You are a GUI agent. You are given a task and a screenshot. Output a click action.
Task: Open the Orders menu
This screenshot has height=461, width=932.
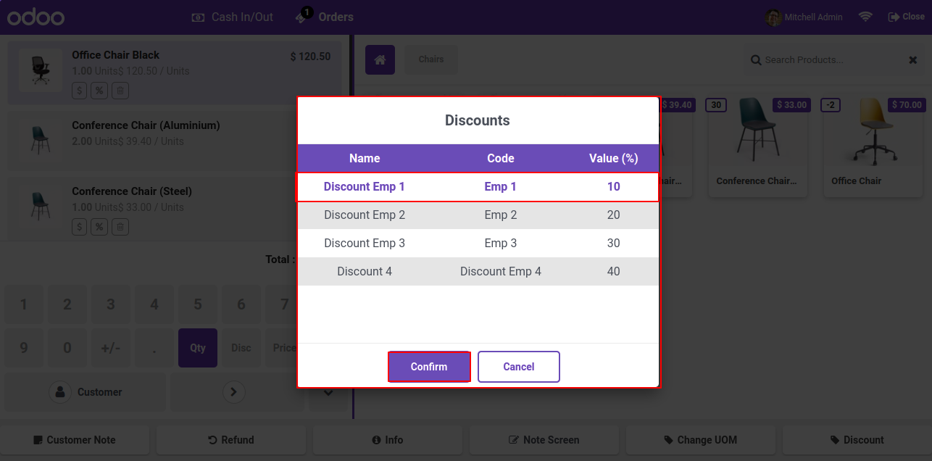click(325, 17)
